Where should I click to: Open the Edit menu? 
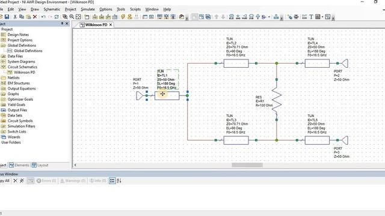tap(11, 10)
